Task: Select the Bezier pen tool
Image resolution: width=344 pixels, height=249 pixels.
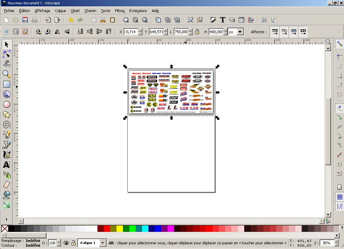Action: click(x=6, y=144)
